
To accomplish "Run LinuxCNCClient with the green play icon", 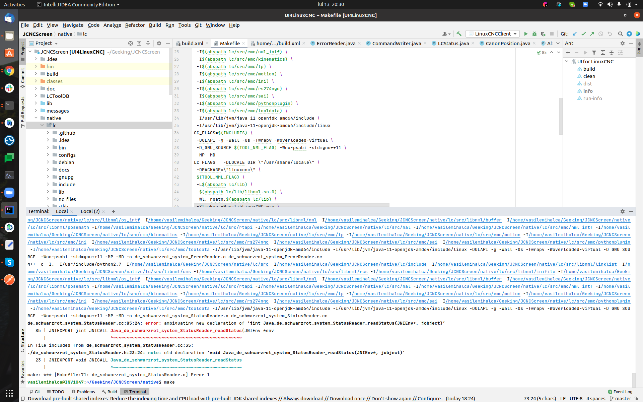I will pyautogui.click(x=526, y=34).
